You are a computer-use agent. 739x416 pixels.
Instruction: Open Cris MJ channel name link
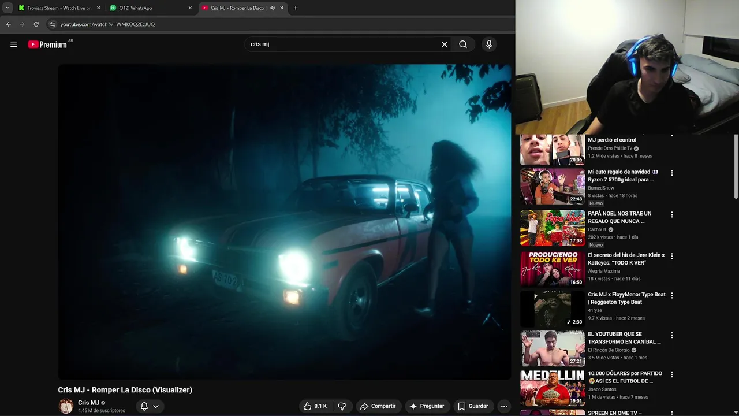[x=89, y=403]
